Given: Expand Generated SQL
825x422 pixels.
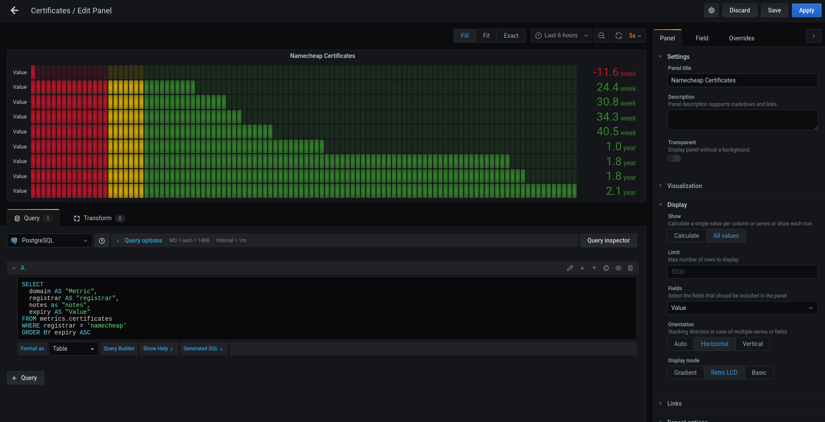Looking at the screenshot, I should pyautogui.click(x=203, y=349).
